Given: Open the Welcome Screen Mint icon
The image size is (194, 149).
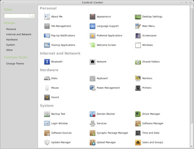Looking at the screenshot, I should click(x=92, y=45).
